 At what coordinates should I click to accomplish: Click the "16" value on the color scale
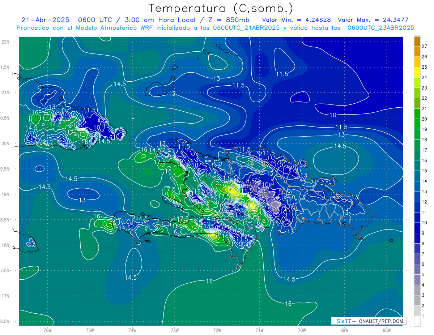(424, 160)
